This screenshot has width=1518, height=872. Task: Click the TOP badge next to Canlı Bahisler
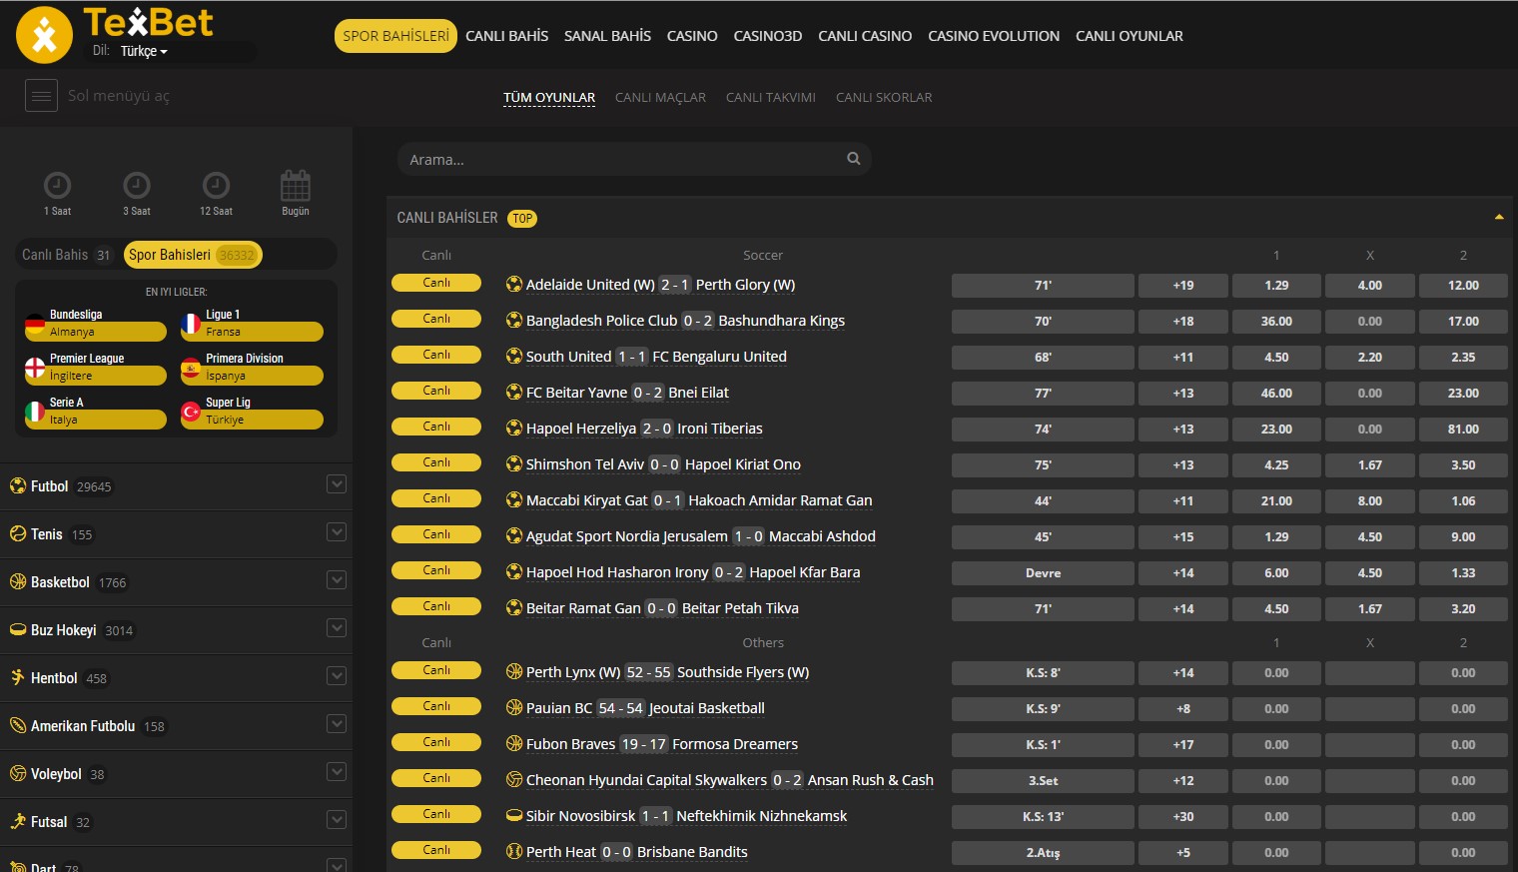point(522,218)
